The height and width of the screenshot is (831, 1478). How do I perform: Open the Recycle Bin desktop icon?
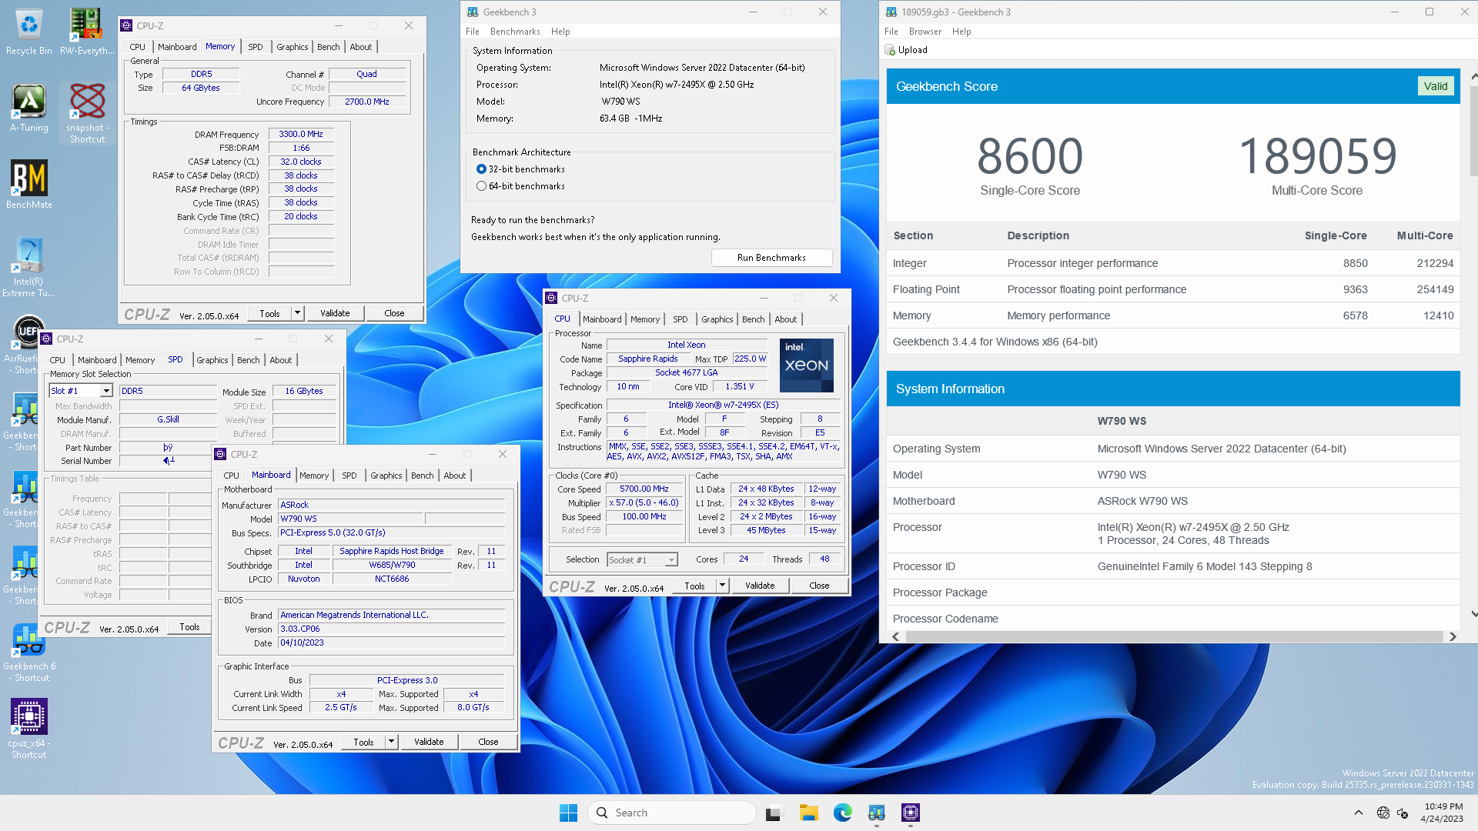tap(28, 32)
